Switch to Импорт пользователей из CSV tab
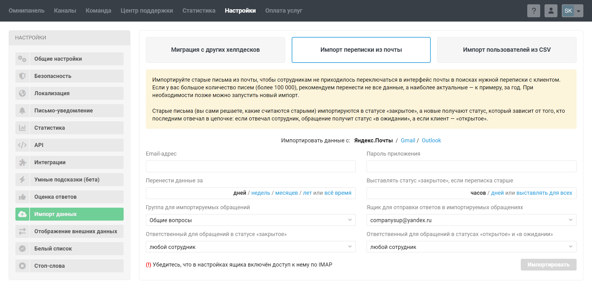Screen dimensions: 592x289 pos(506,50)
